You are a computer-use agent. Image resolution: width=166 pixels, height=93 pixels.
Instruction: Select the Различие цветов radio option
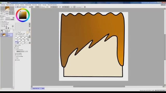(x=16, y=50)
